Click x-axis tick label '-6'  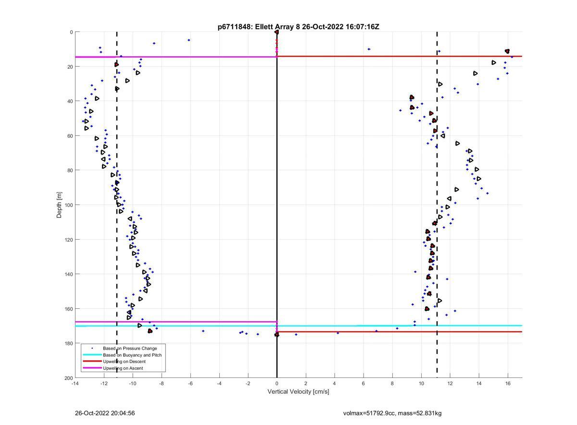pyautogui.click(x=190, y=383)
